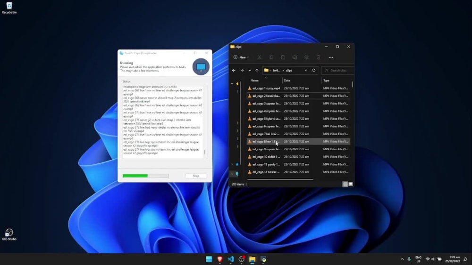Click the New button in the clips window

241,57
